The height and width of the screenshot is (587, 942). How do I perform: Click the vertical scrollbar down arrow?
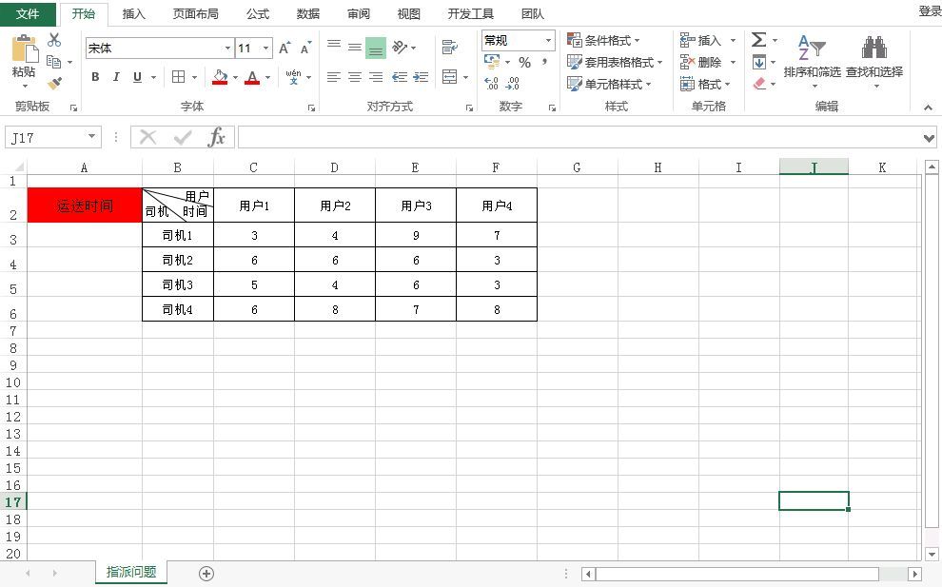(x=932, y=554)
